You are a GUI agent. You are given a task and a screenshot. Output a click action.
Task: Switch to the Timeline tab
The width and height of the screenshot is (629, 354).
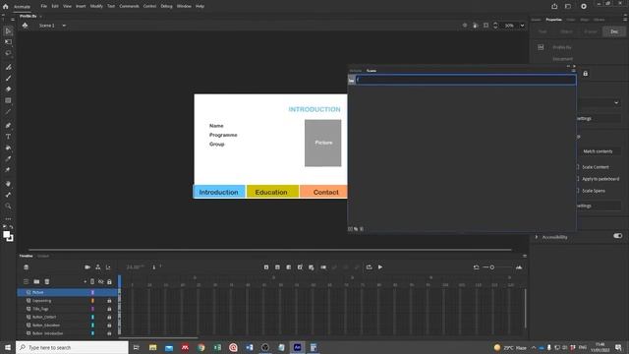27,256
